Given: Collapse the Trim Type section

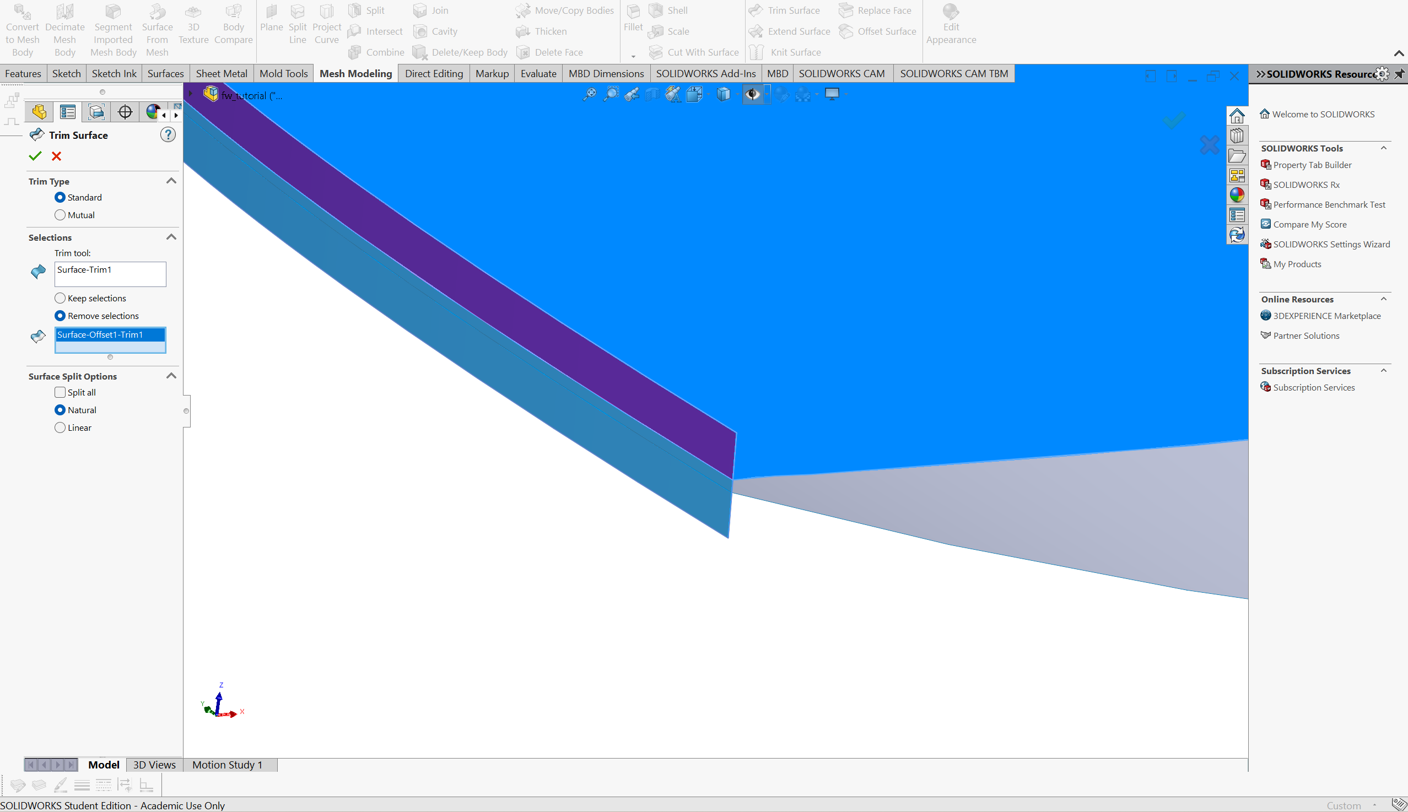Looking at the screenshot, I should tap(171, 181).
